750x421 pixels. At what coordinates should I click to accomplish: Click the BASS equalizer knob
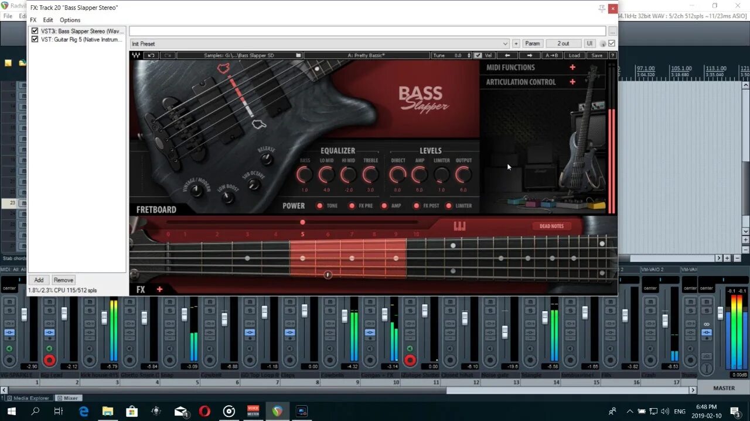(x=305, y=175)
